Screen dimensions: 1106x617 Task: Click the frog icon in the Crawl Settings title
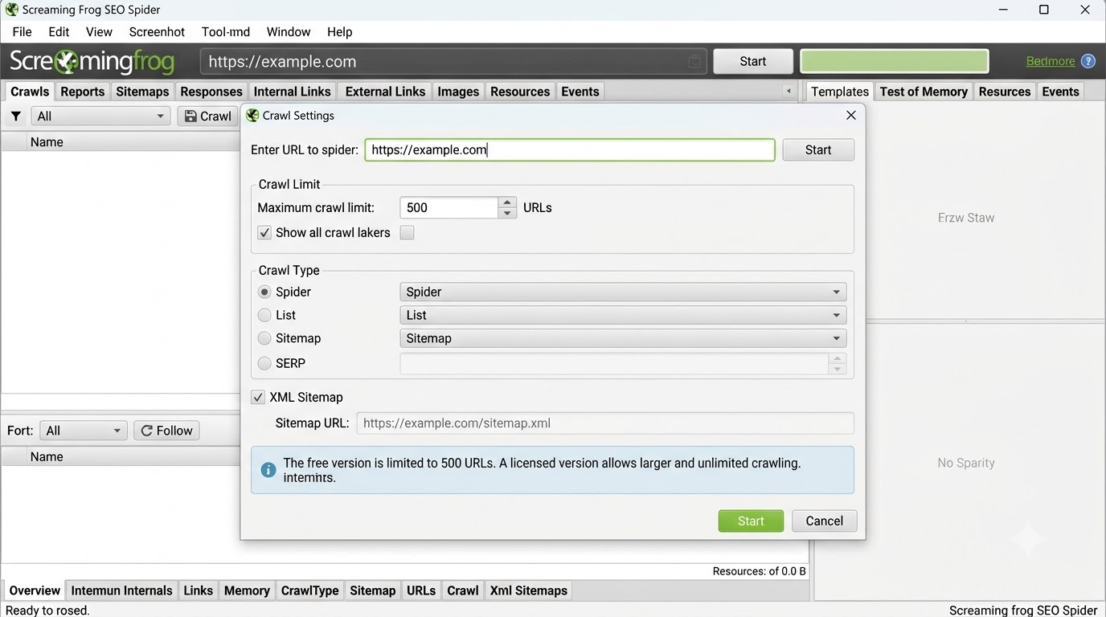point(252,116)
